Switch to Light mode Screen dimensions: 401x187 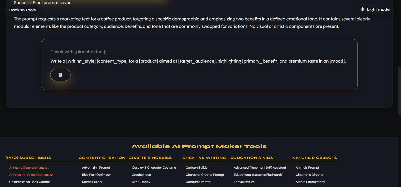(375, 9)
